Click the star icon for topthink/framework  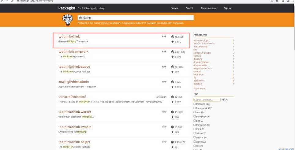pyautogui.click(x=172, y=57)
